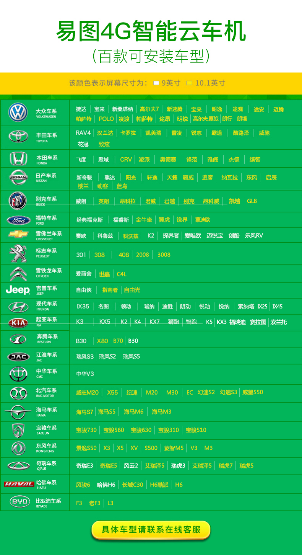Click the 本田车系 label
The image size is (302, 555).
[47, 157]
